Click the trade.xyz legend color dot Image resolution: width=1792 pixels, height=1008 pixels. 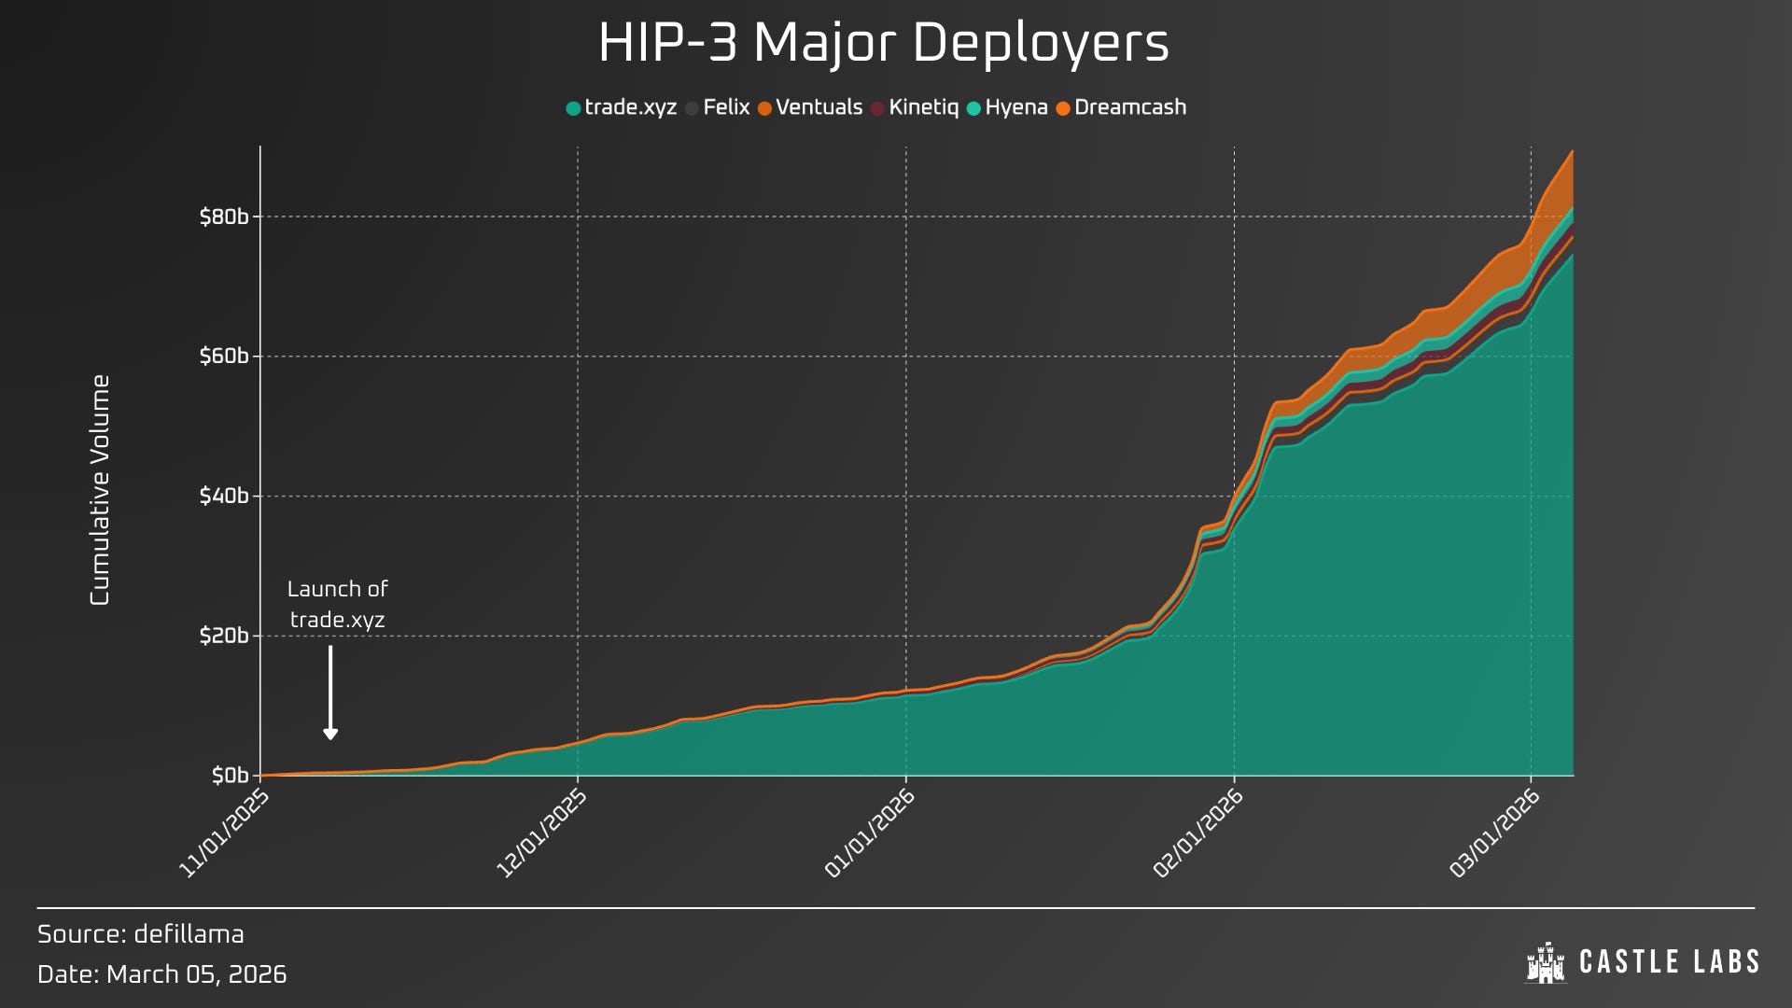[573, 109]
